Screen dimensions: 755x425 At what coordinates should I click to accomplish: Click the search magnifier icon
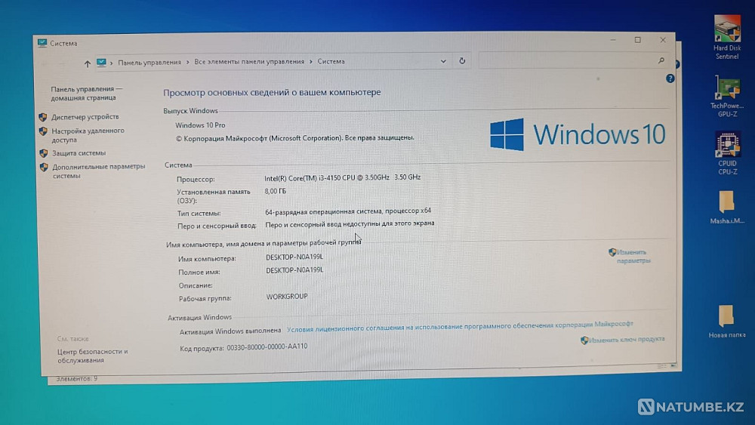click(x=661, y=60)
